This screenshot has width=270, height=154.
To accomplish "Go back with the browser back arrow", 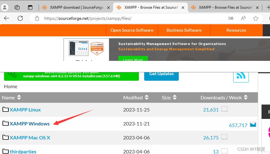I will pos(7,18).
